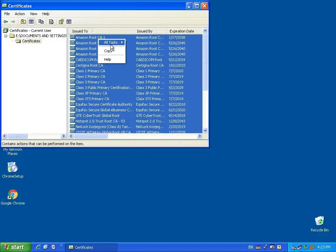Viewport: 336px width, 252px height.
Task: Sort by the Issued To column header
Action: 101,31
